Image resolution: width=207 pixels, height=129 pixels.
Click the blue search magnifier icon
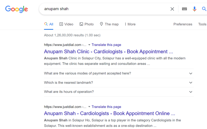point(204,9)
